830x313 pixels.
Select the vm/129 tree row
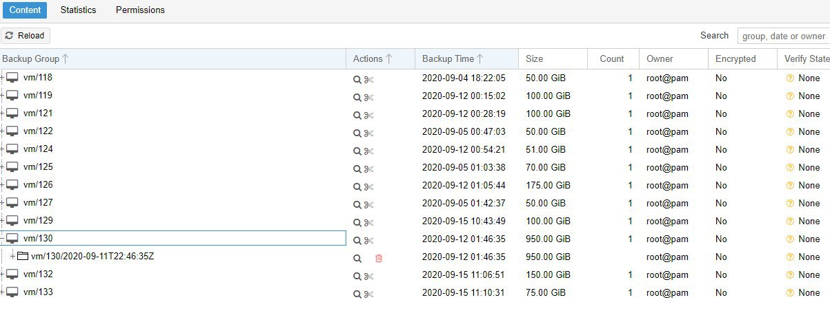[x=172, y=221]
